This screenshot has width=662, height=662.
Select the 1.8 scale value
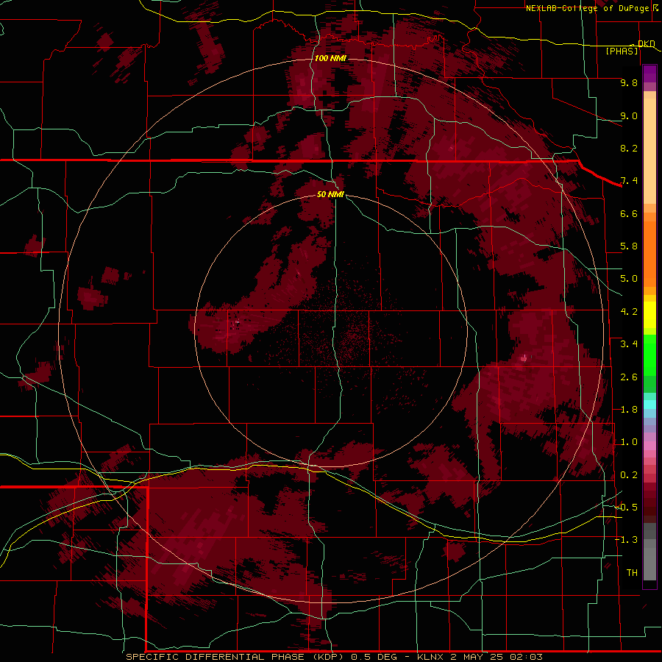(629, 410)
